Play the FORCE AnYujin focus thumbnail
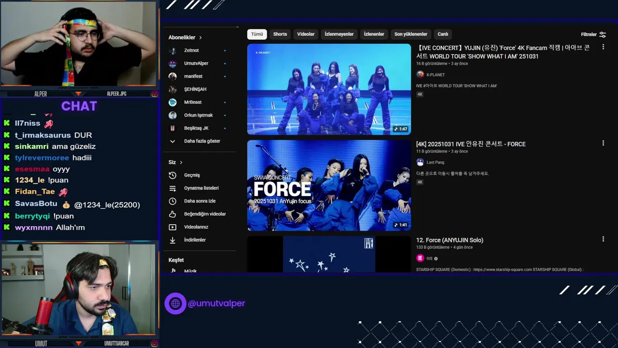The image size is (618, 348). tap(329, 185)
